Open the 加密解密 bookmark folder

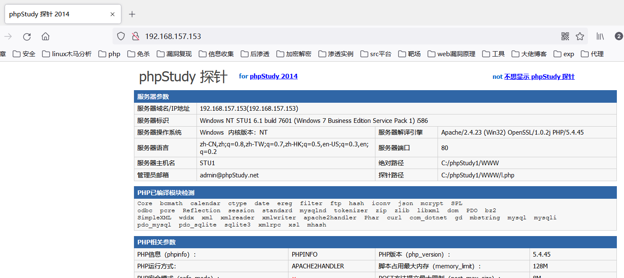[x=294, y=54]
